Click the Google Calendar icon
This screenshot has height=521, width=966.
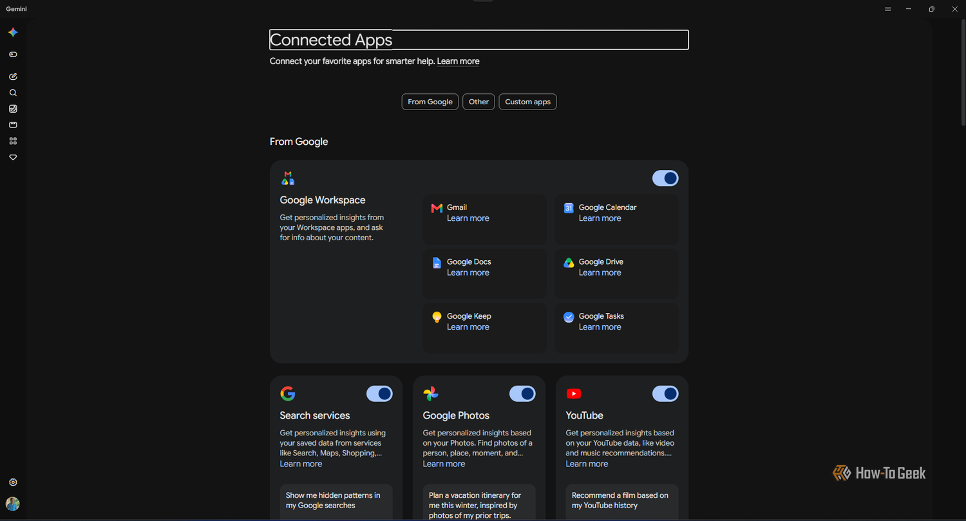(x=569, y=208)
